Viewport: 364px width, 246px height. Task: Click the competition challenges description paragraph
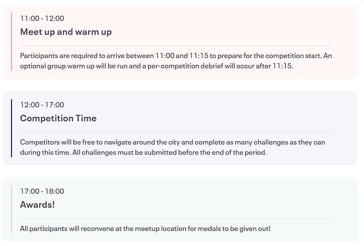[x=172, y=148]
